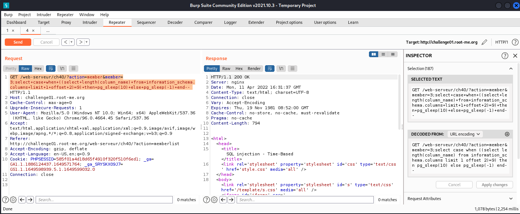This screenshot has width=520, height=214.
Task: Open Response search help icon
Action: coord(207,200)
